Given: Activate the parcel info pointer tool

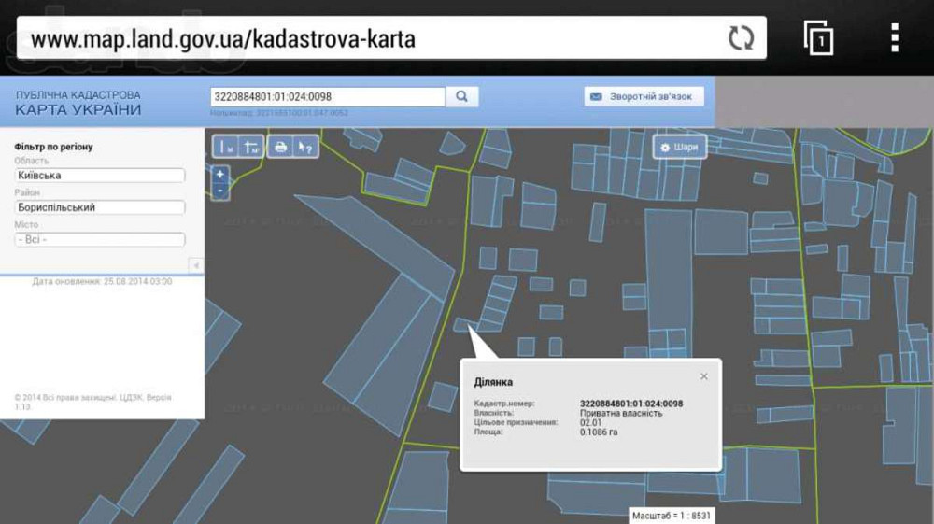Looking at the screenshot, I should 304,147.
